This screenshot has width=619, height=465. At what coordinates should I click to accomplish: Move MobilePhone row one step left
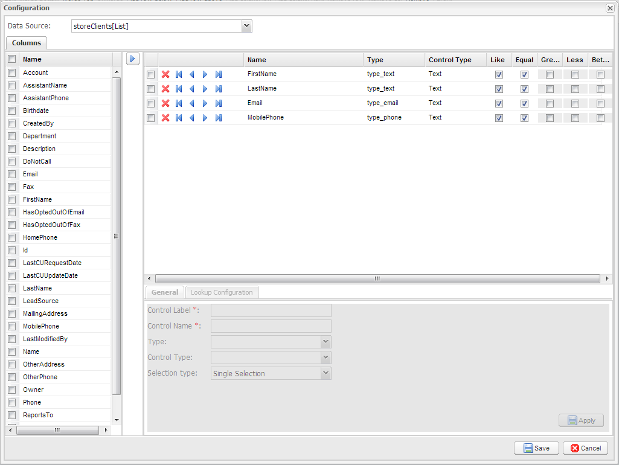coord(192,118)
